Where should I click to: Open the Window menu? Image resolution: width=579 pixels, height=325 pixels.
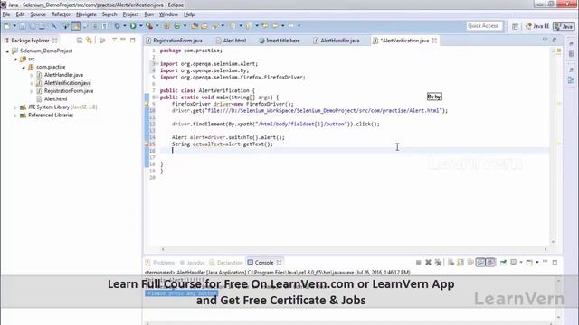coord(168,14)
